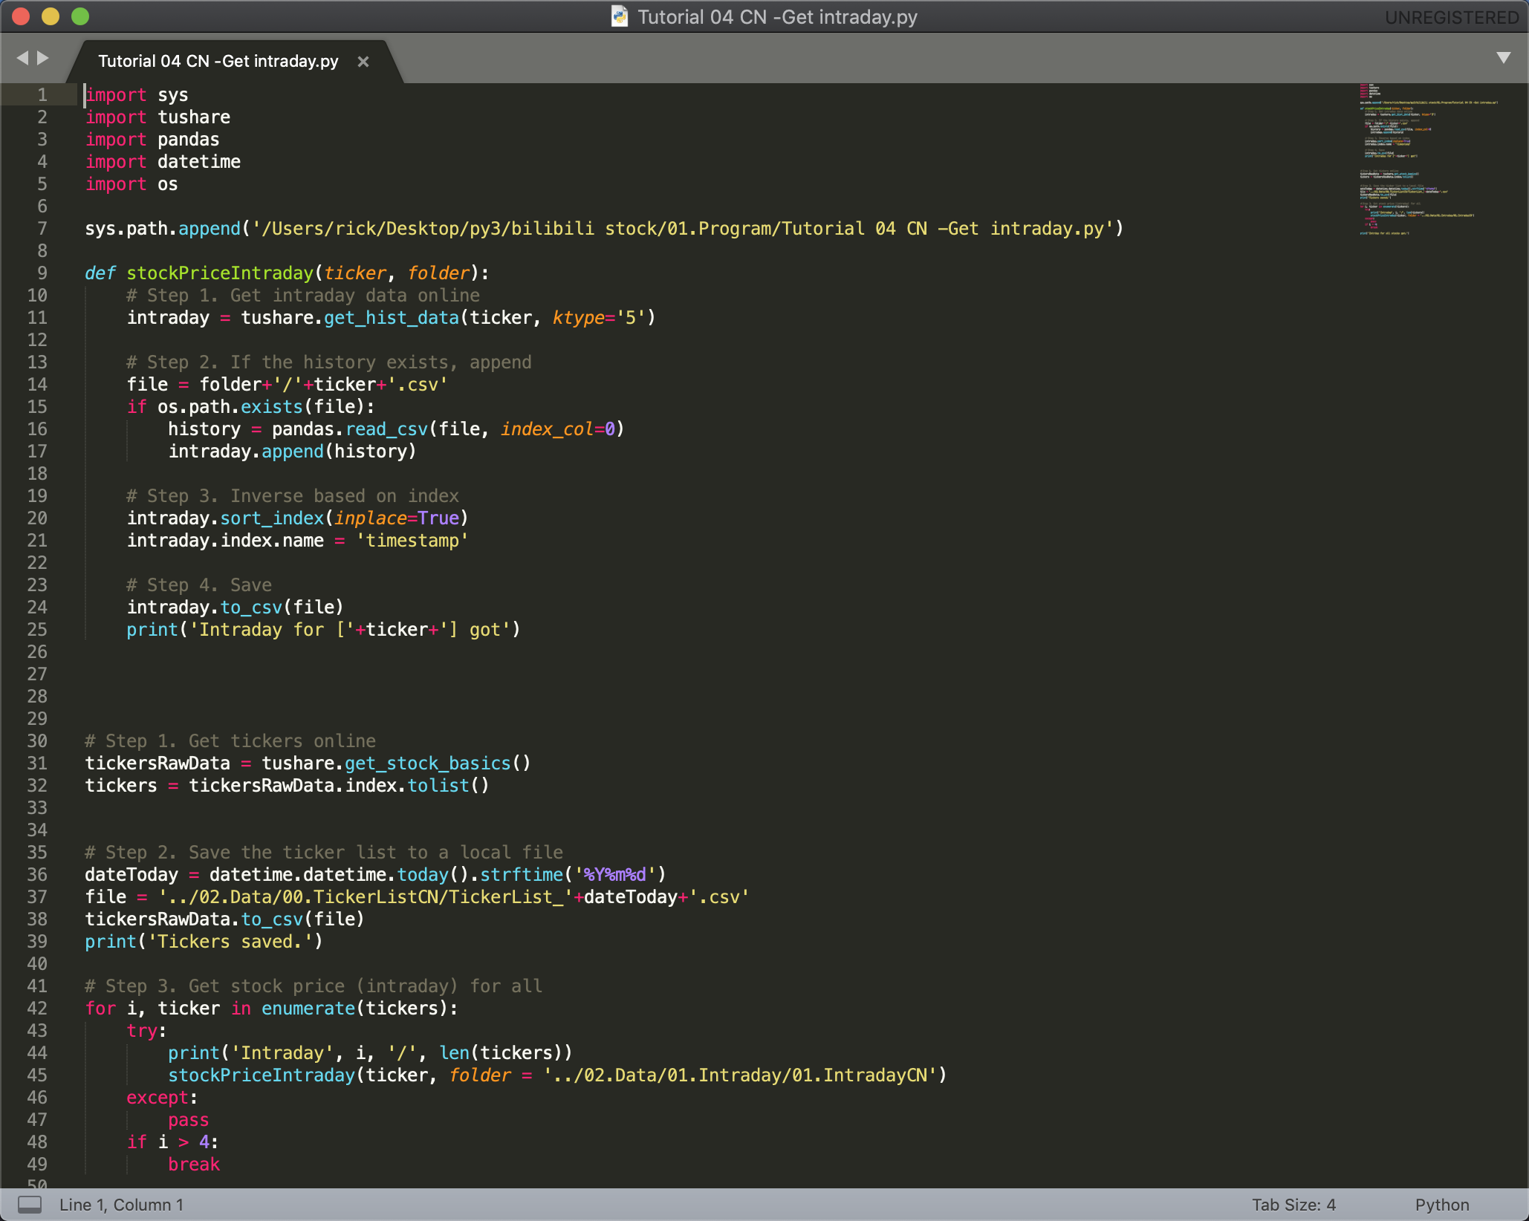Click 'get_stock_basics' on line 31
Viewport: 1529px width, 1221px height.
pyautogui.click(x=428, y=763)
